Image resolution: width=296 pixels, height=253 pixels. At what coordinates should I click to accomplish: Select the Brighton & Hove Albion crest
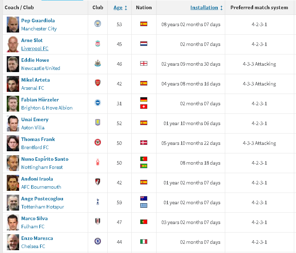[x=98, y=103]
